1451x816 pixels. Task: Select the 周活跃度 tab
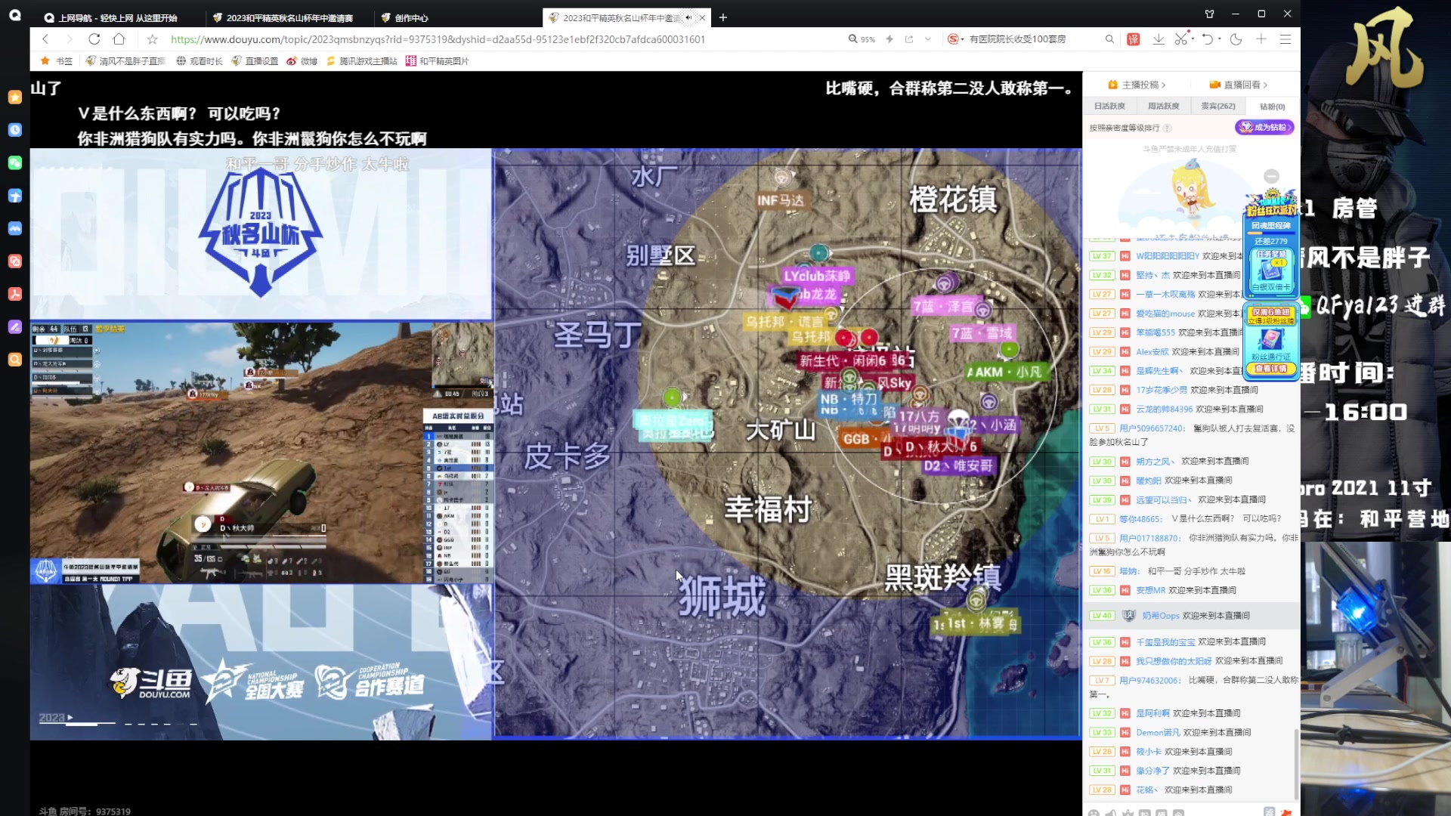tap(1164, 107)
